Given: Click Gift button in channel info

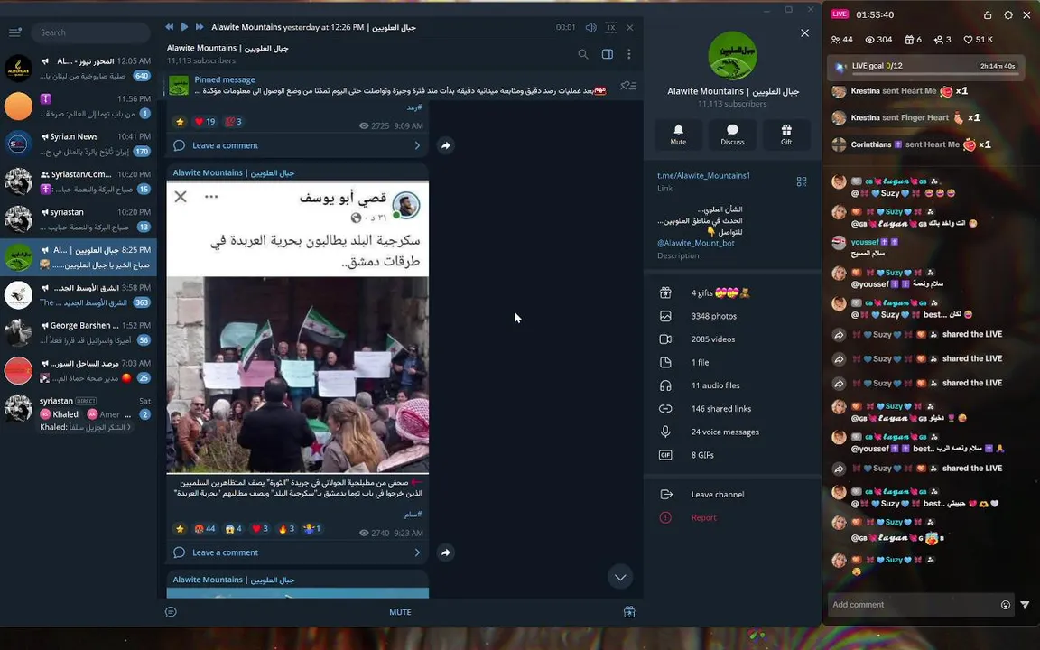Looking at the screenshot, I should 786,134.
